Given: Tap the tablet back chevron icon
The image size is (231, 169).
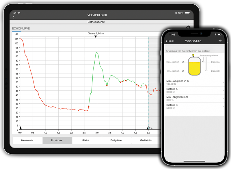Looking at the screenshot, I should coord(14,18).
